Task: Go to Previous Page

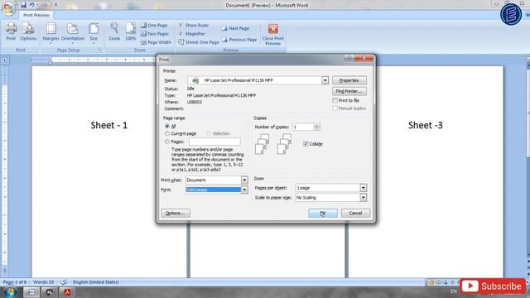Action: tap(239, 40)
